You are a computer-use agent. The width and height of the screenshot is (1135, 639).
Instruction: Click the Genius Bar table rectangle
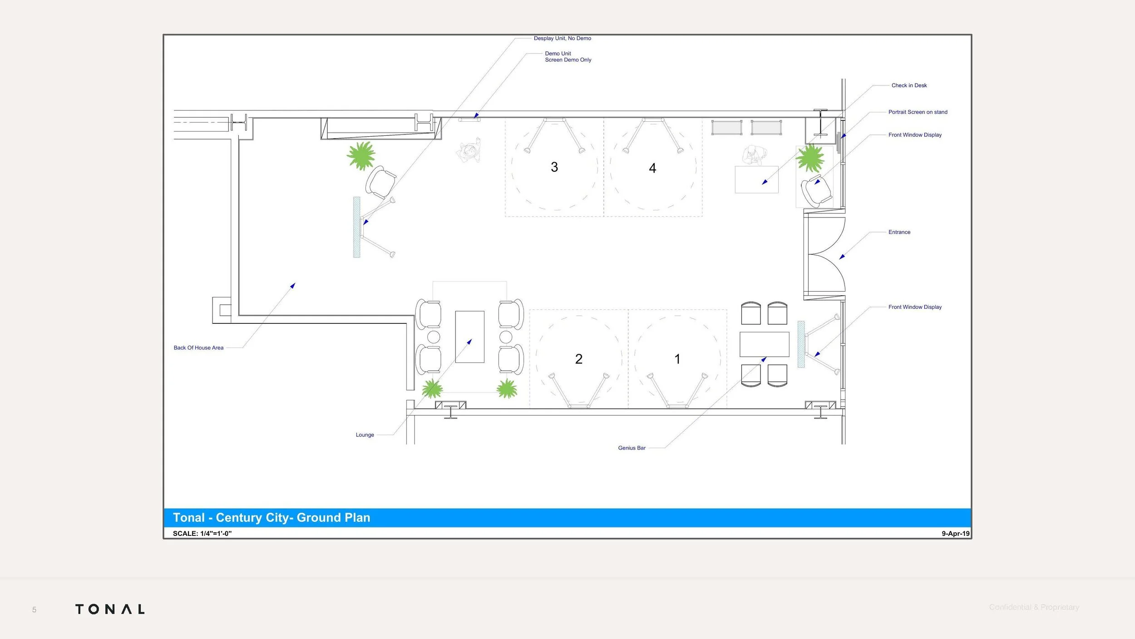click(764, 344)
